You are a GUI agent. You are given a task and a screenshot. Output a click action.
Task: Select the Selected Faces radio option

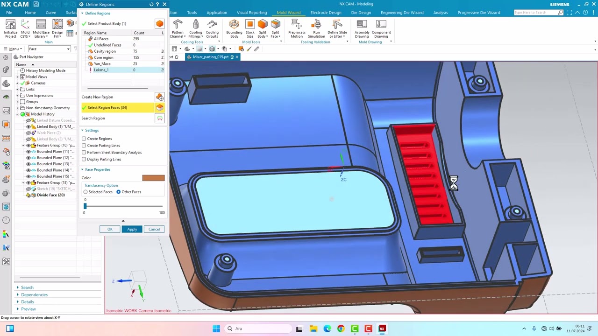pyautogui.click(x=85, y=192)
